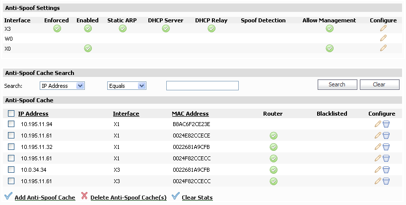Check the box for 10.195.11.94
The height and width of the screenshot is (205, 406).
point(11,124)
